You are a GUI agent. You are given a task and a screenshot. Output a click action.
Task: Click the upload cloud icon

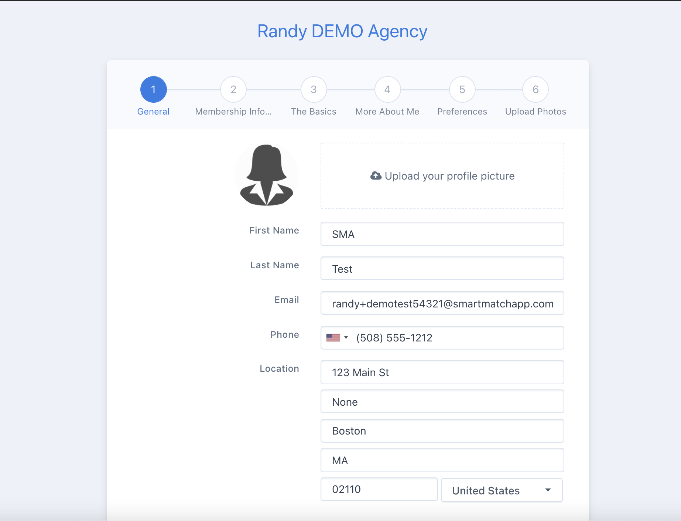point(376,176)
